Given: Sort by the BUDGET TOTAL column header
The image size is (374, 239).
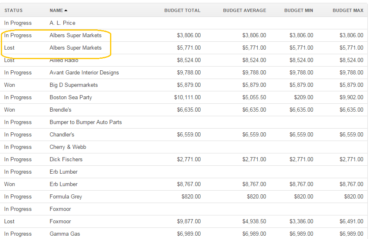Looking at the screenshot, I should coord(182,10).
